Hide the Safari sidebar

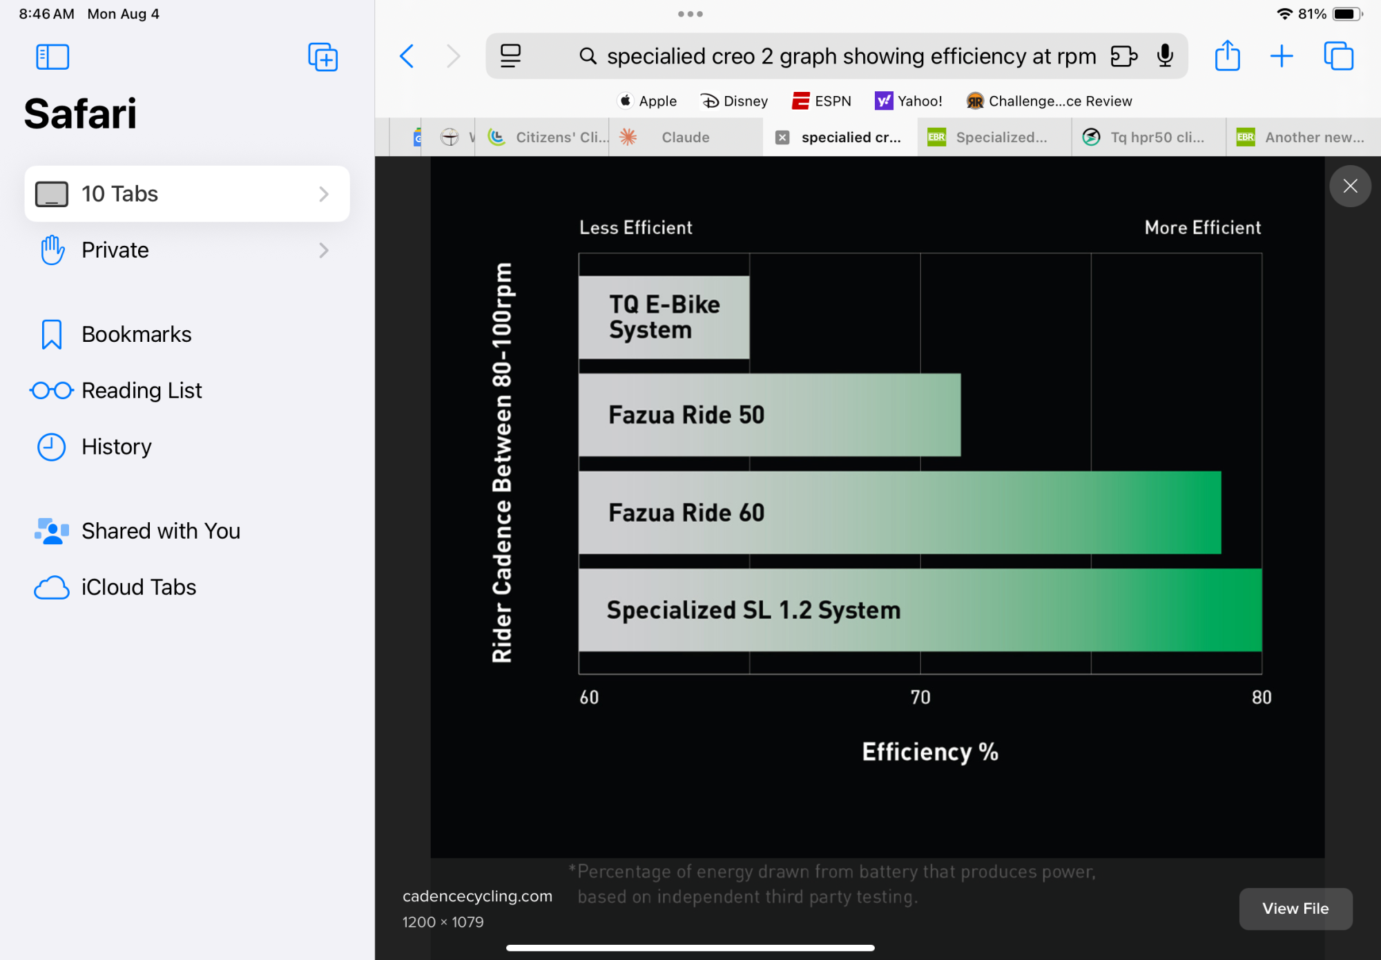click(52, 57)
